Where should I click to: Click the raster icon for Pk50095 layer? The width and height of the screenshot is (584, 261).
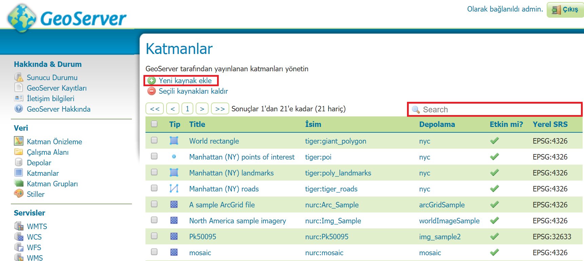174,236
